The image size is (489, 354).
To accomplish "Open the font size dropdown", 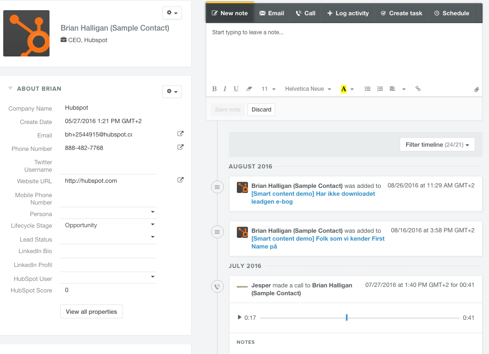I will pyautogui.click(x=268, y=89).
